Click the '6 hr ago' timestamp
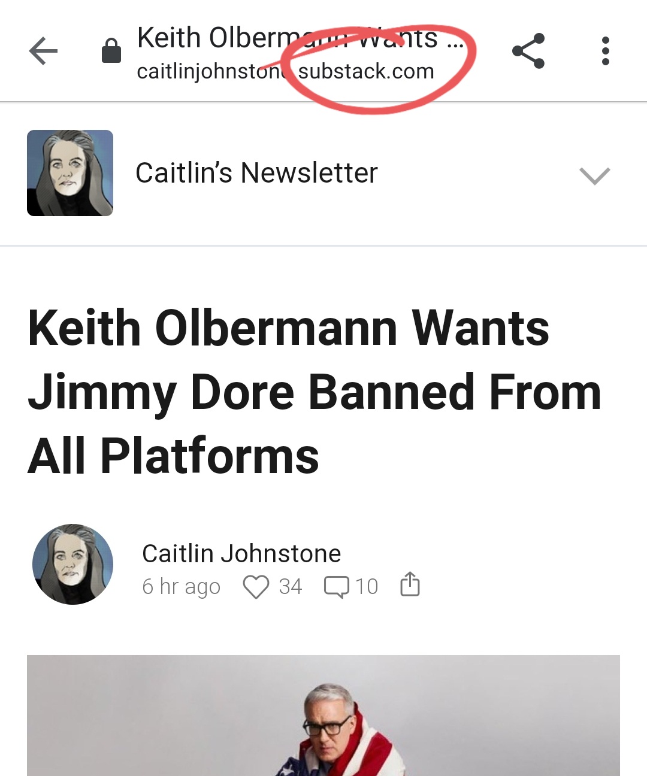This screenshot has height=776, width=647. pos(181,587)
